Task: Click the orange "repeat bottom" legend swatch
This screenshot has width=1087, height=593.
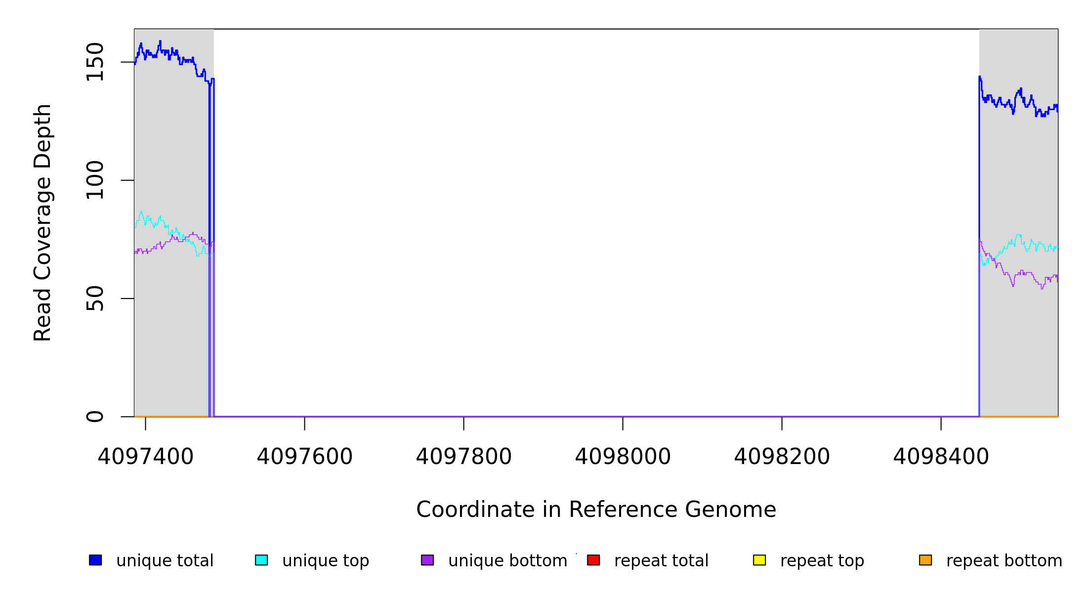Action: [925, 560]
